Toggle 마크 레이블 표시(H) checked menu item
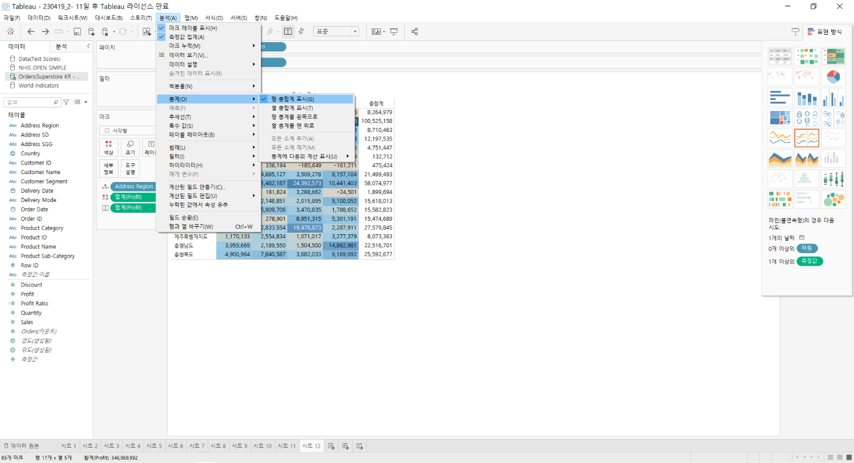This screenshot has width=854, height=463. [208, 28]
